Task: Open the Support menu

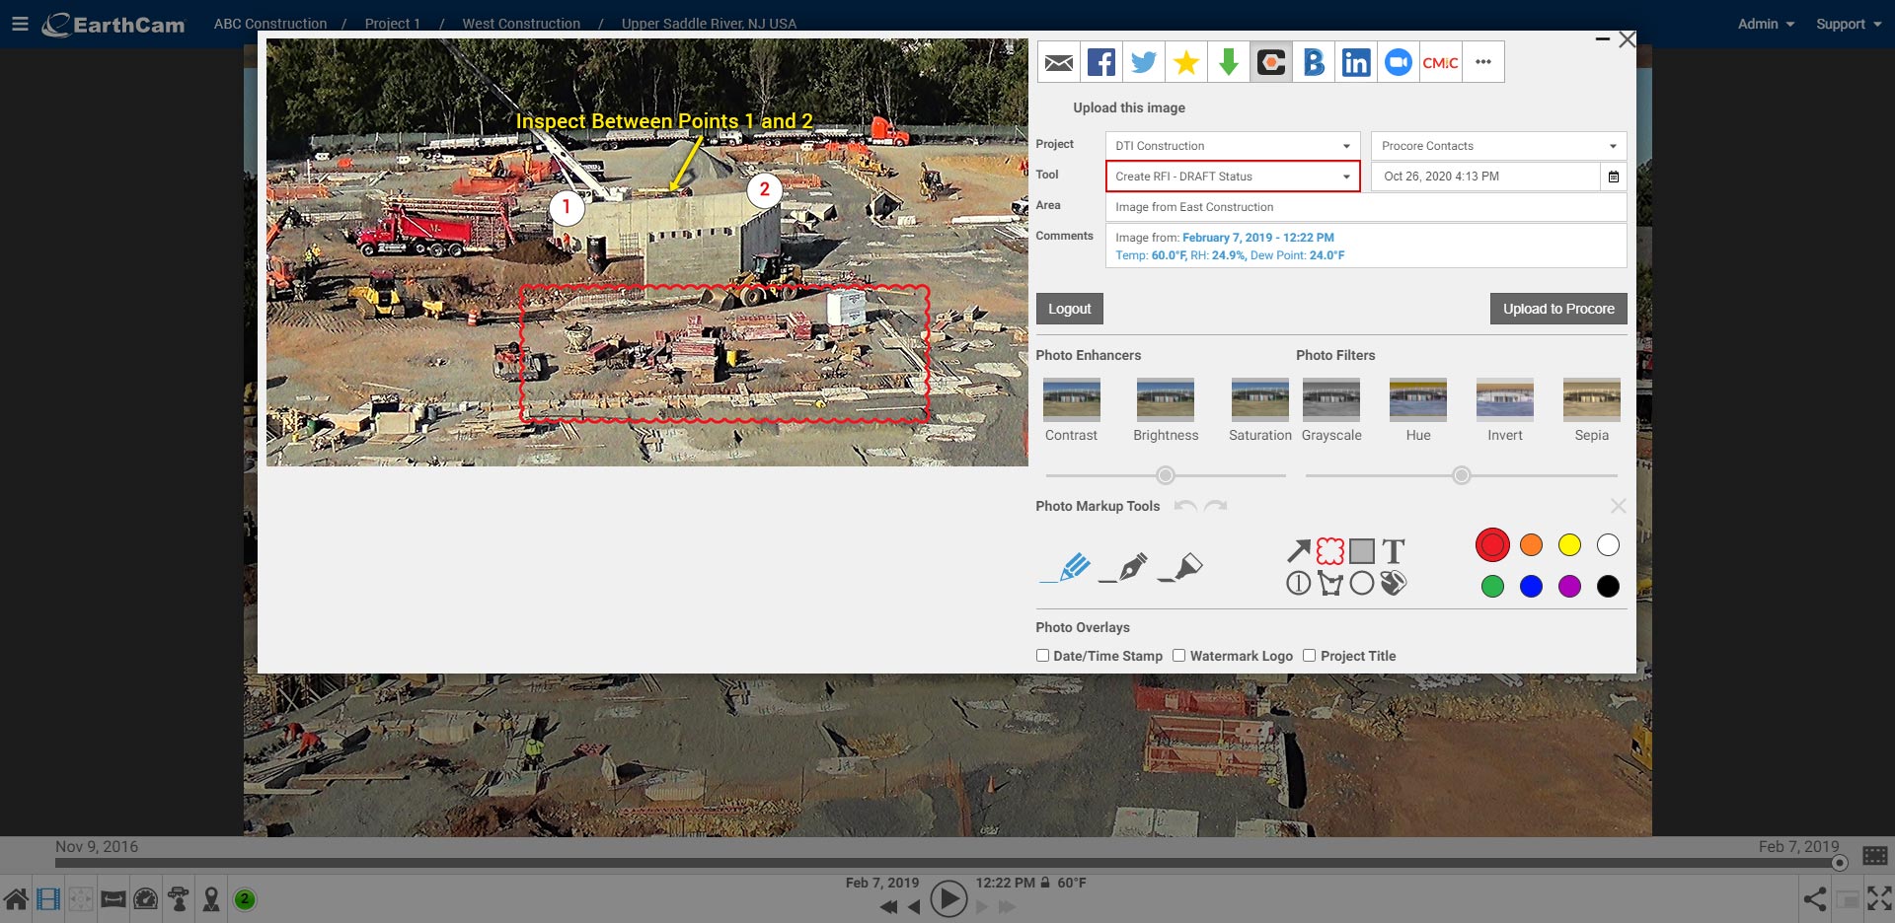Action: pos(1848,24)
